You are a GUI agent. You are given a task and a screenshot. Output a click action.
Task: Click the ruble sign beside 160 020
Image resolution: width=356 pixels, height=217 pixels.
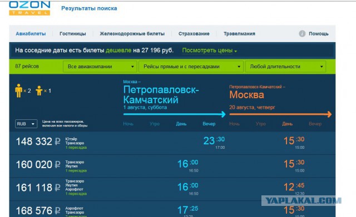point(58,165)
